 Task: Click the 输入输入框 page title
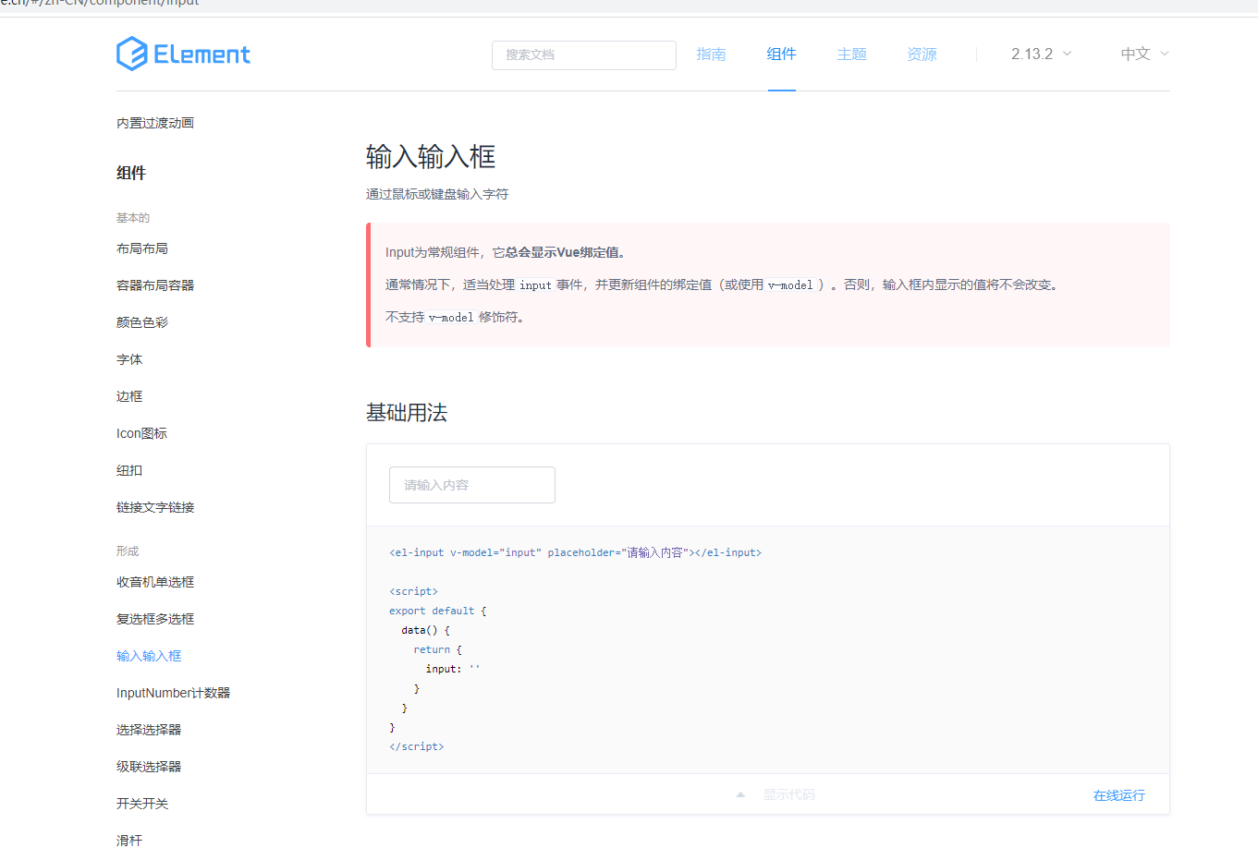tap(431, 157)
